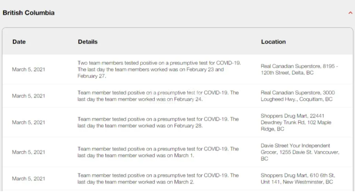Click the date in the New Westminster row
Screen dimensions: 355x192
coord(29,179)
